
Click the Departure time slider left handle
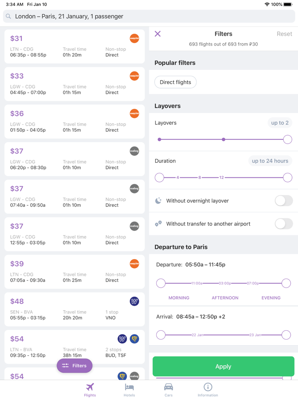coord(160,283)
